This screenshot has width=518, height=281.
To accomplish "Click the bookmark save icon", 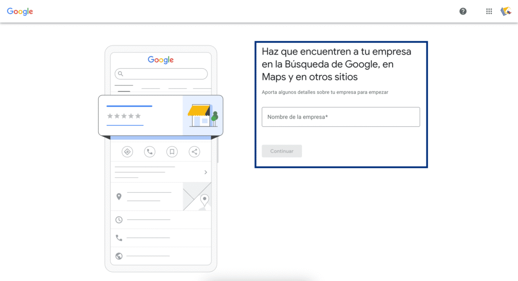I will [x=172, y=152].
